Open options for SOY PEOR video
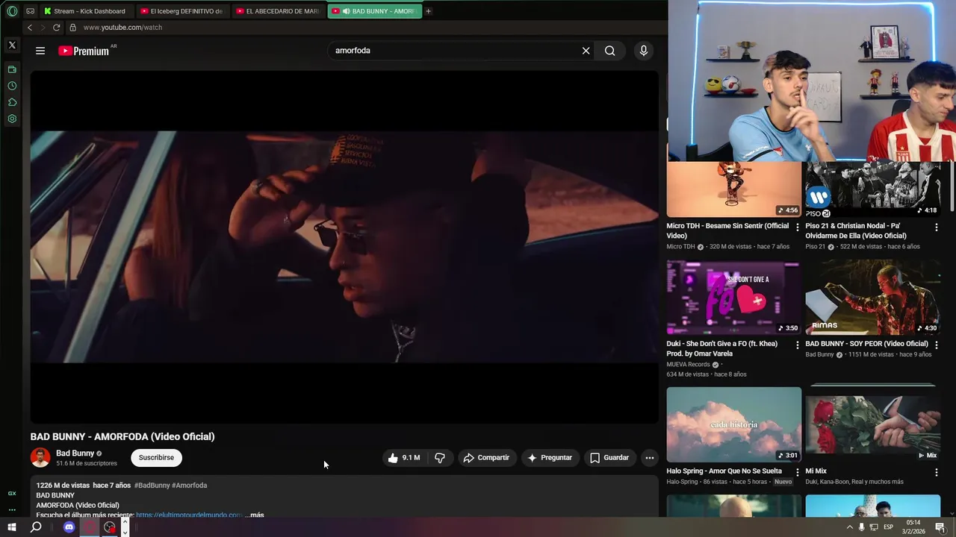Screen dimensions: 956x537 pyautogui.click(x=936, y=345)
